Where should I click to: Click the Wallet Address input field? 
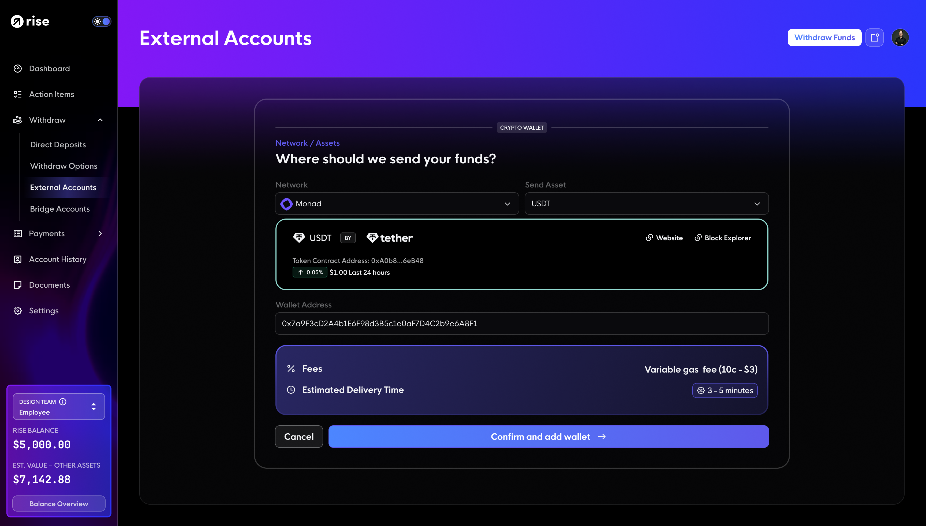tap(522, 323)
